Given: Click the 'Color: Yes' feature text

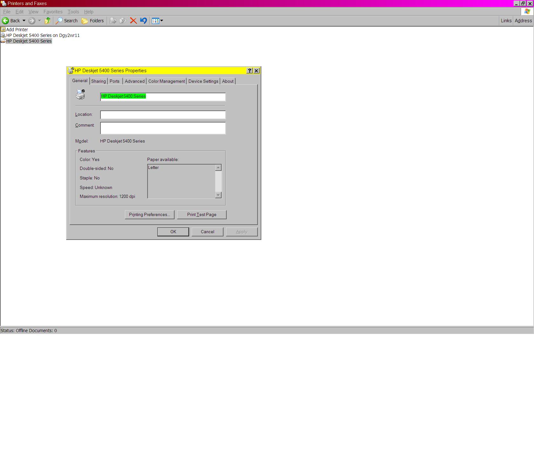Looking at the screenshot, I should coord(90,160).
